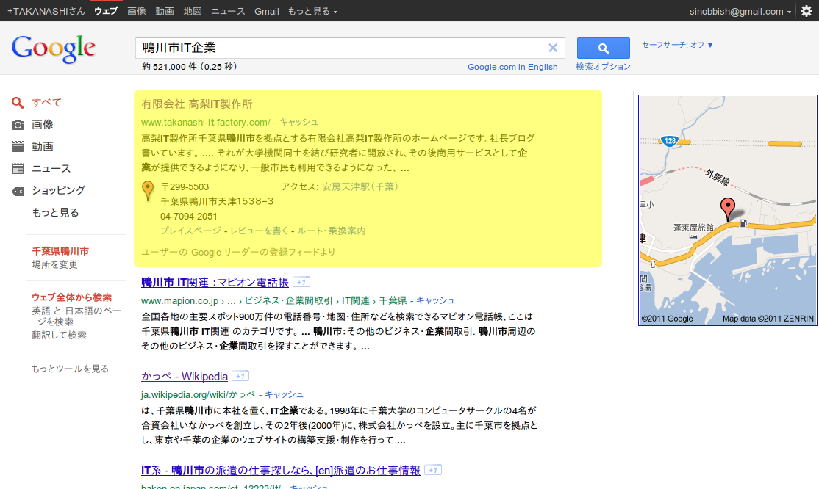
Task: Click the ウェブ全体から検索 sidebar heading
Action: pyautogui.click(x=71, y=297)
